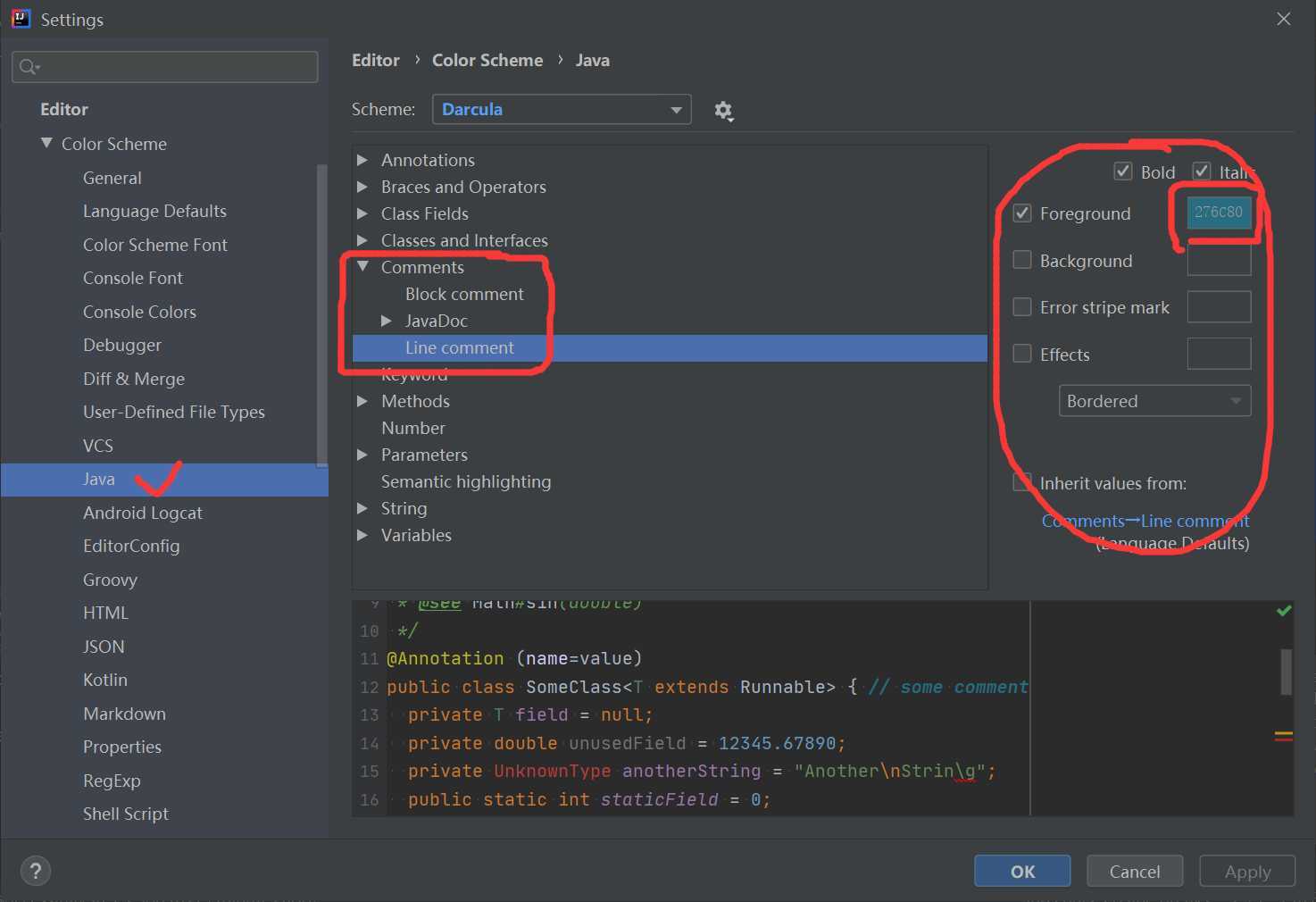
Task: Open Android Logcat color settings
Action: [142, 513]
